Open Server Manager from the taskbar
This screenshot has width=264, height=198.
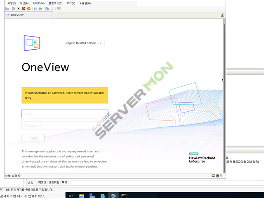pyautogui.click(x=92, y=196)
